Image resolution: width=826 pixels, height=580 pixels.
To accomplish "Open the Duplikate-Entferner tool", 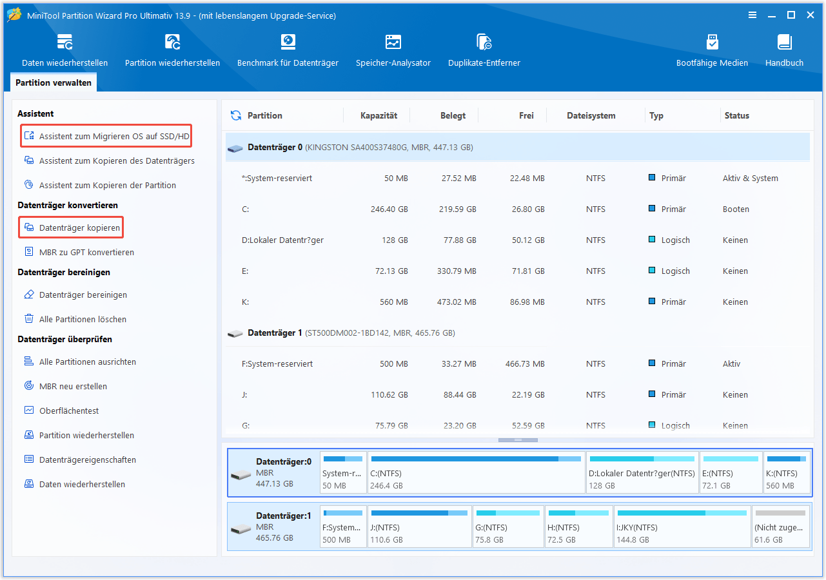I will point(484,50).
